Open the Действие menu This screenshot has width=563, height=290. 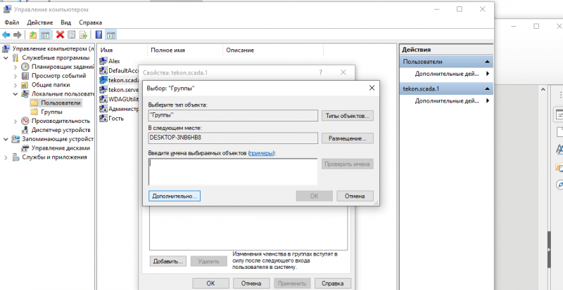(x=39, y=22)
